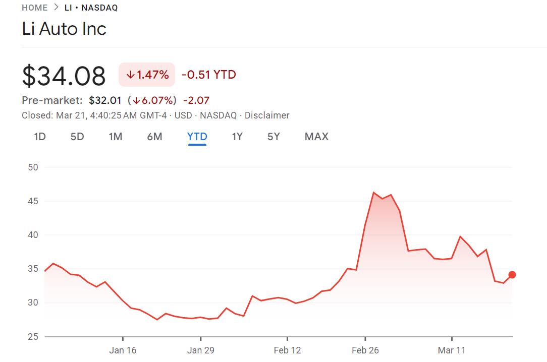Image resolution: width=547 pixels, height=362 pixels.
Task: Display the MAX time range
Action: pos(316,137)
